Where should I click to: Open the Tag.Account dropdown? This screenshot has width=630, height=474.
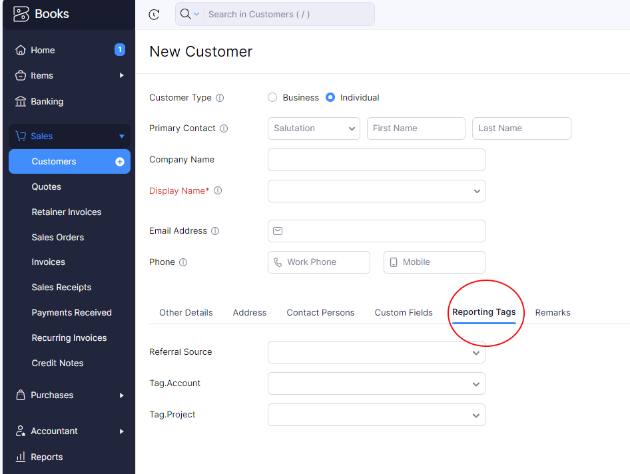coord(376,383)
